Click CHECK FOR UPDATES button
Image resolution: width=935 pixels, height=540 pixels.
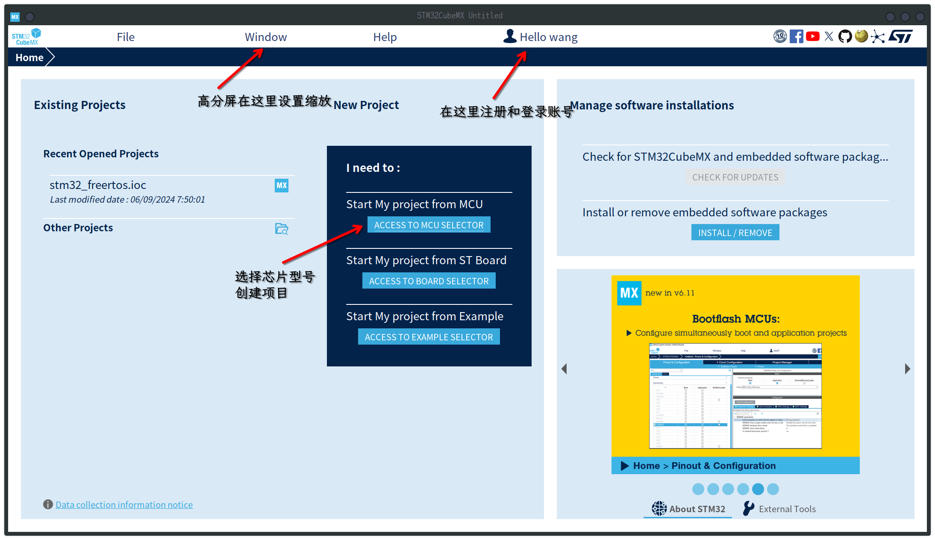[735, 177]
